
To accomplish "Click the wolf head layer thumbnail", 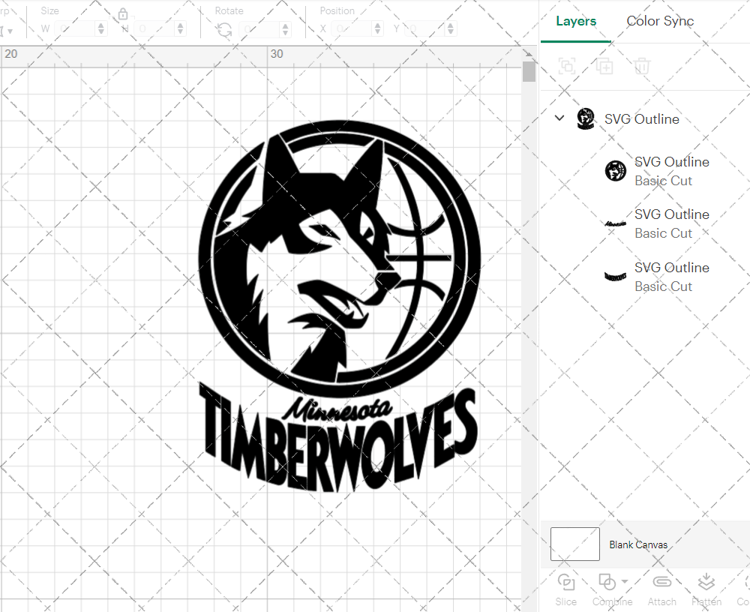I will pyautogui.click(x=615, y=170).
